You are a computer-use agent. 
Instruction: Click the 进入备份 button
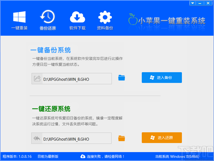[162, 77]
